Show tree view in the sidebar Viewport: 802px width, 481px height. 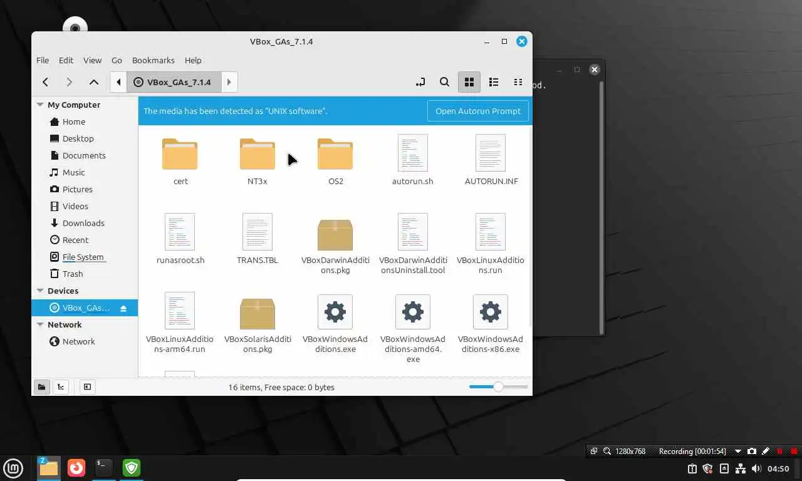(60, 387)
